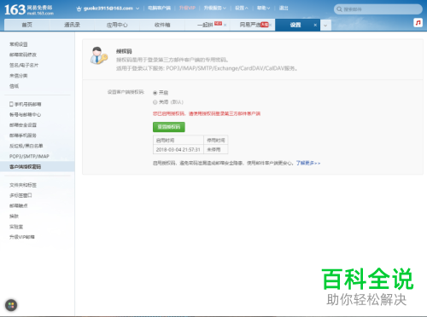Click the 2018-03-04 21:57:31 table cell
Viewport: 427px width, 317px height.
[x=178, y=149]
